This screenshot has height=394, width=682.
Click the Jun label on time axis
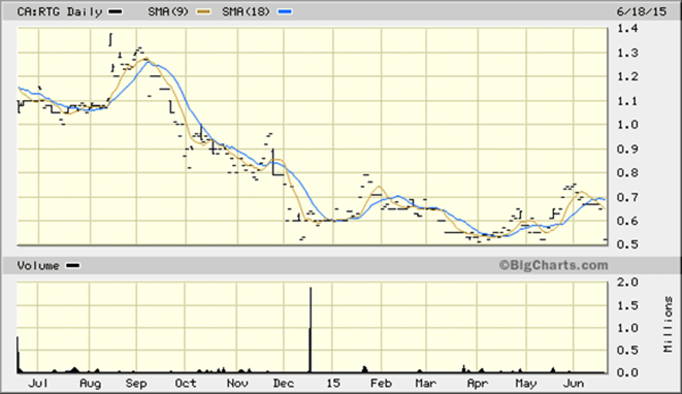tap(573, 384)
